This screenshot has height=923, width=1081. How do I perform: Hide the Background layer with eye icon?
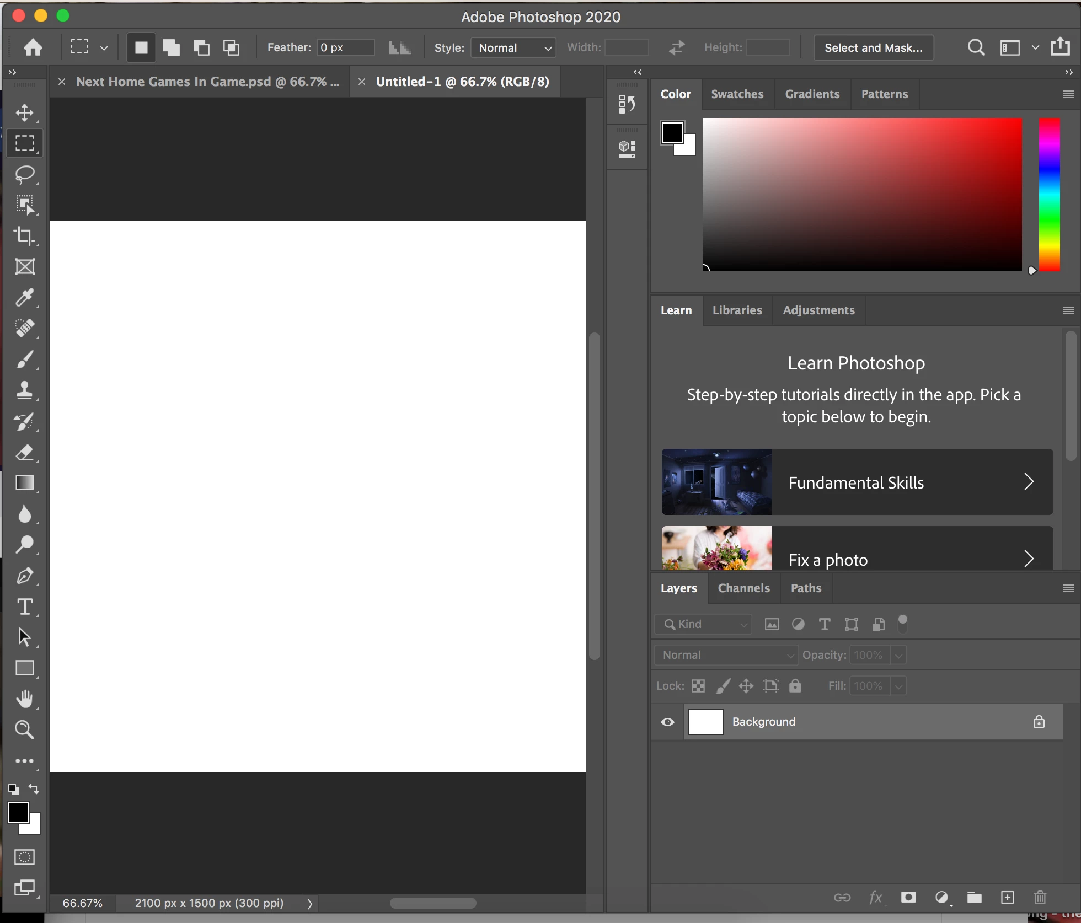(667, 722)
